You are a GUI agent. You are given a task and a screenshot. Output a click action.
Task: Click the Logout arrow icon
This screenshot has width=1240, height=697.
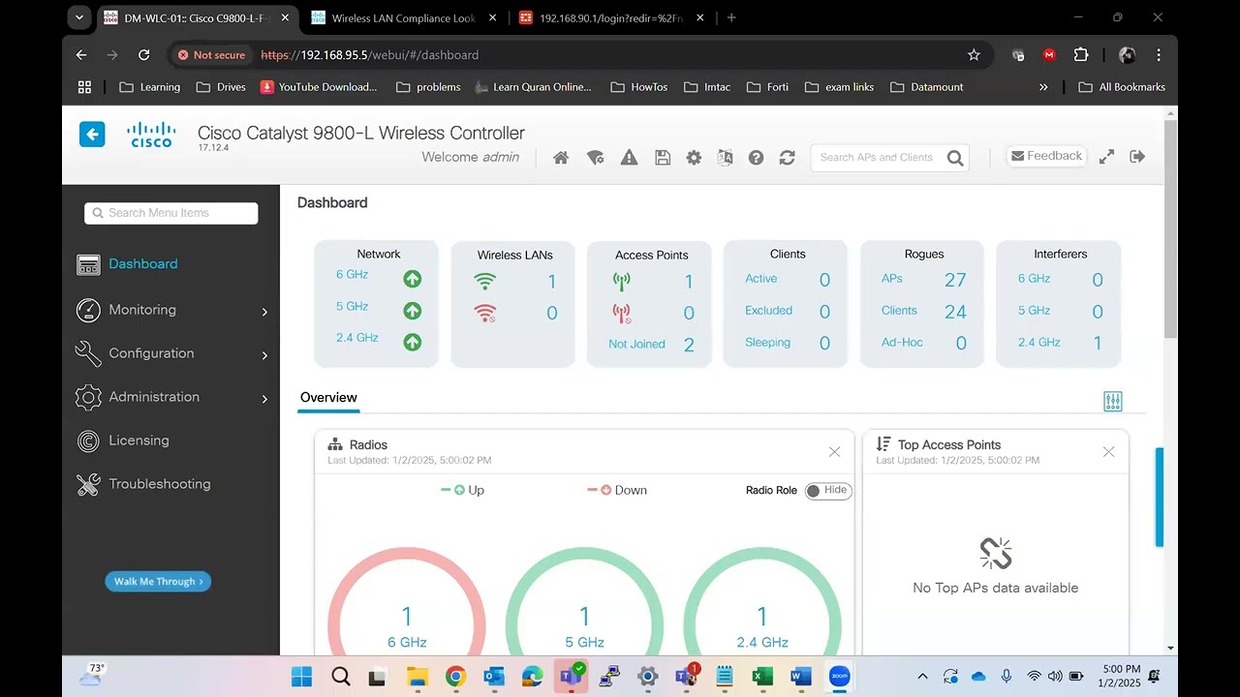click(1137, 157)
